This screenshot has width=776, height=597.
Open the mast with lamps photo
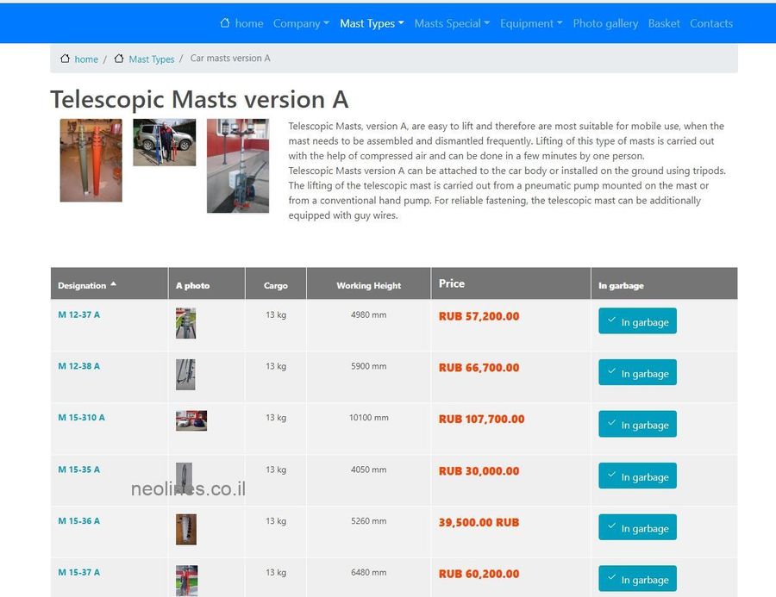[238, 165]
